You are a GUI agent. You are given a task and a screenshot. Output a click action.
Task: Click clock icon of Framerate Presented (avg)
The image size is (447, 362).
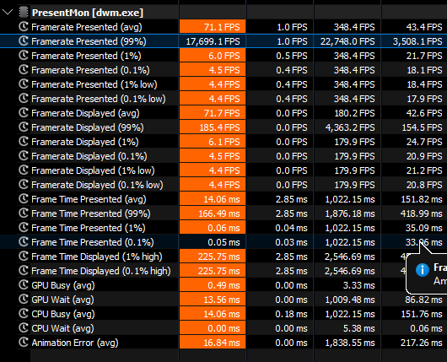point(24,27)
